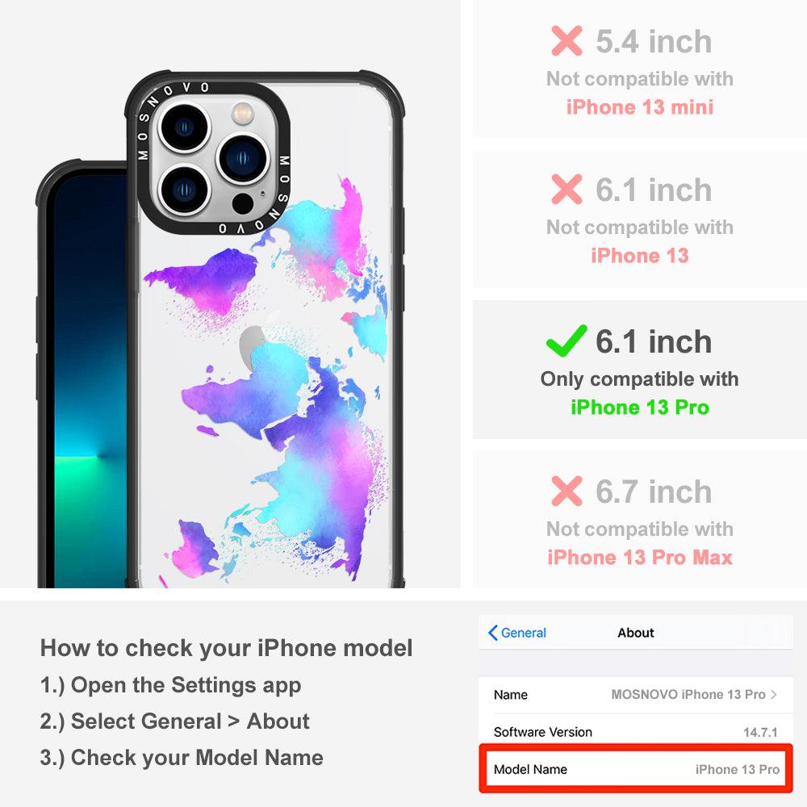The width and height of the screenshot is (807, 807).
Task: Tap the back chevron beside General
Action: pos(492,633)
